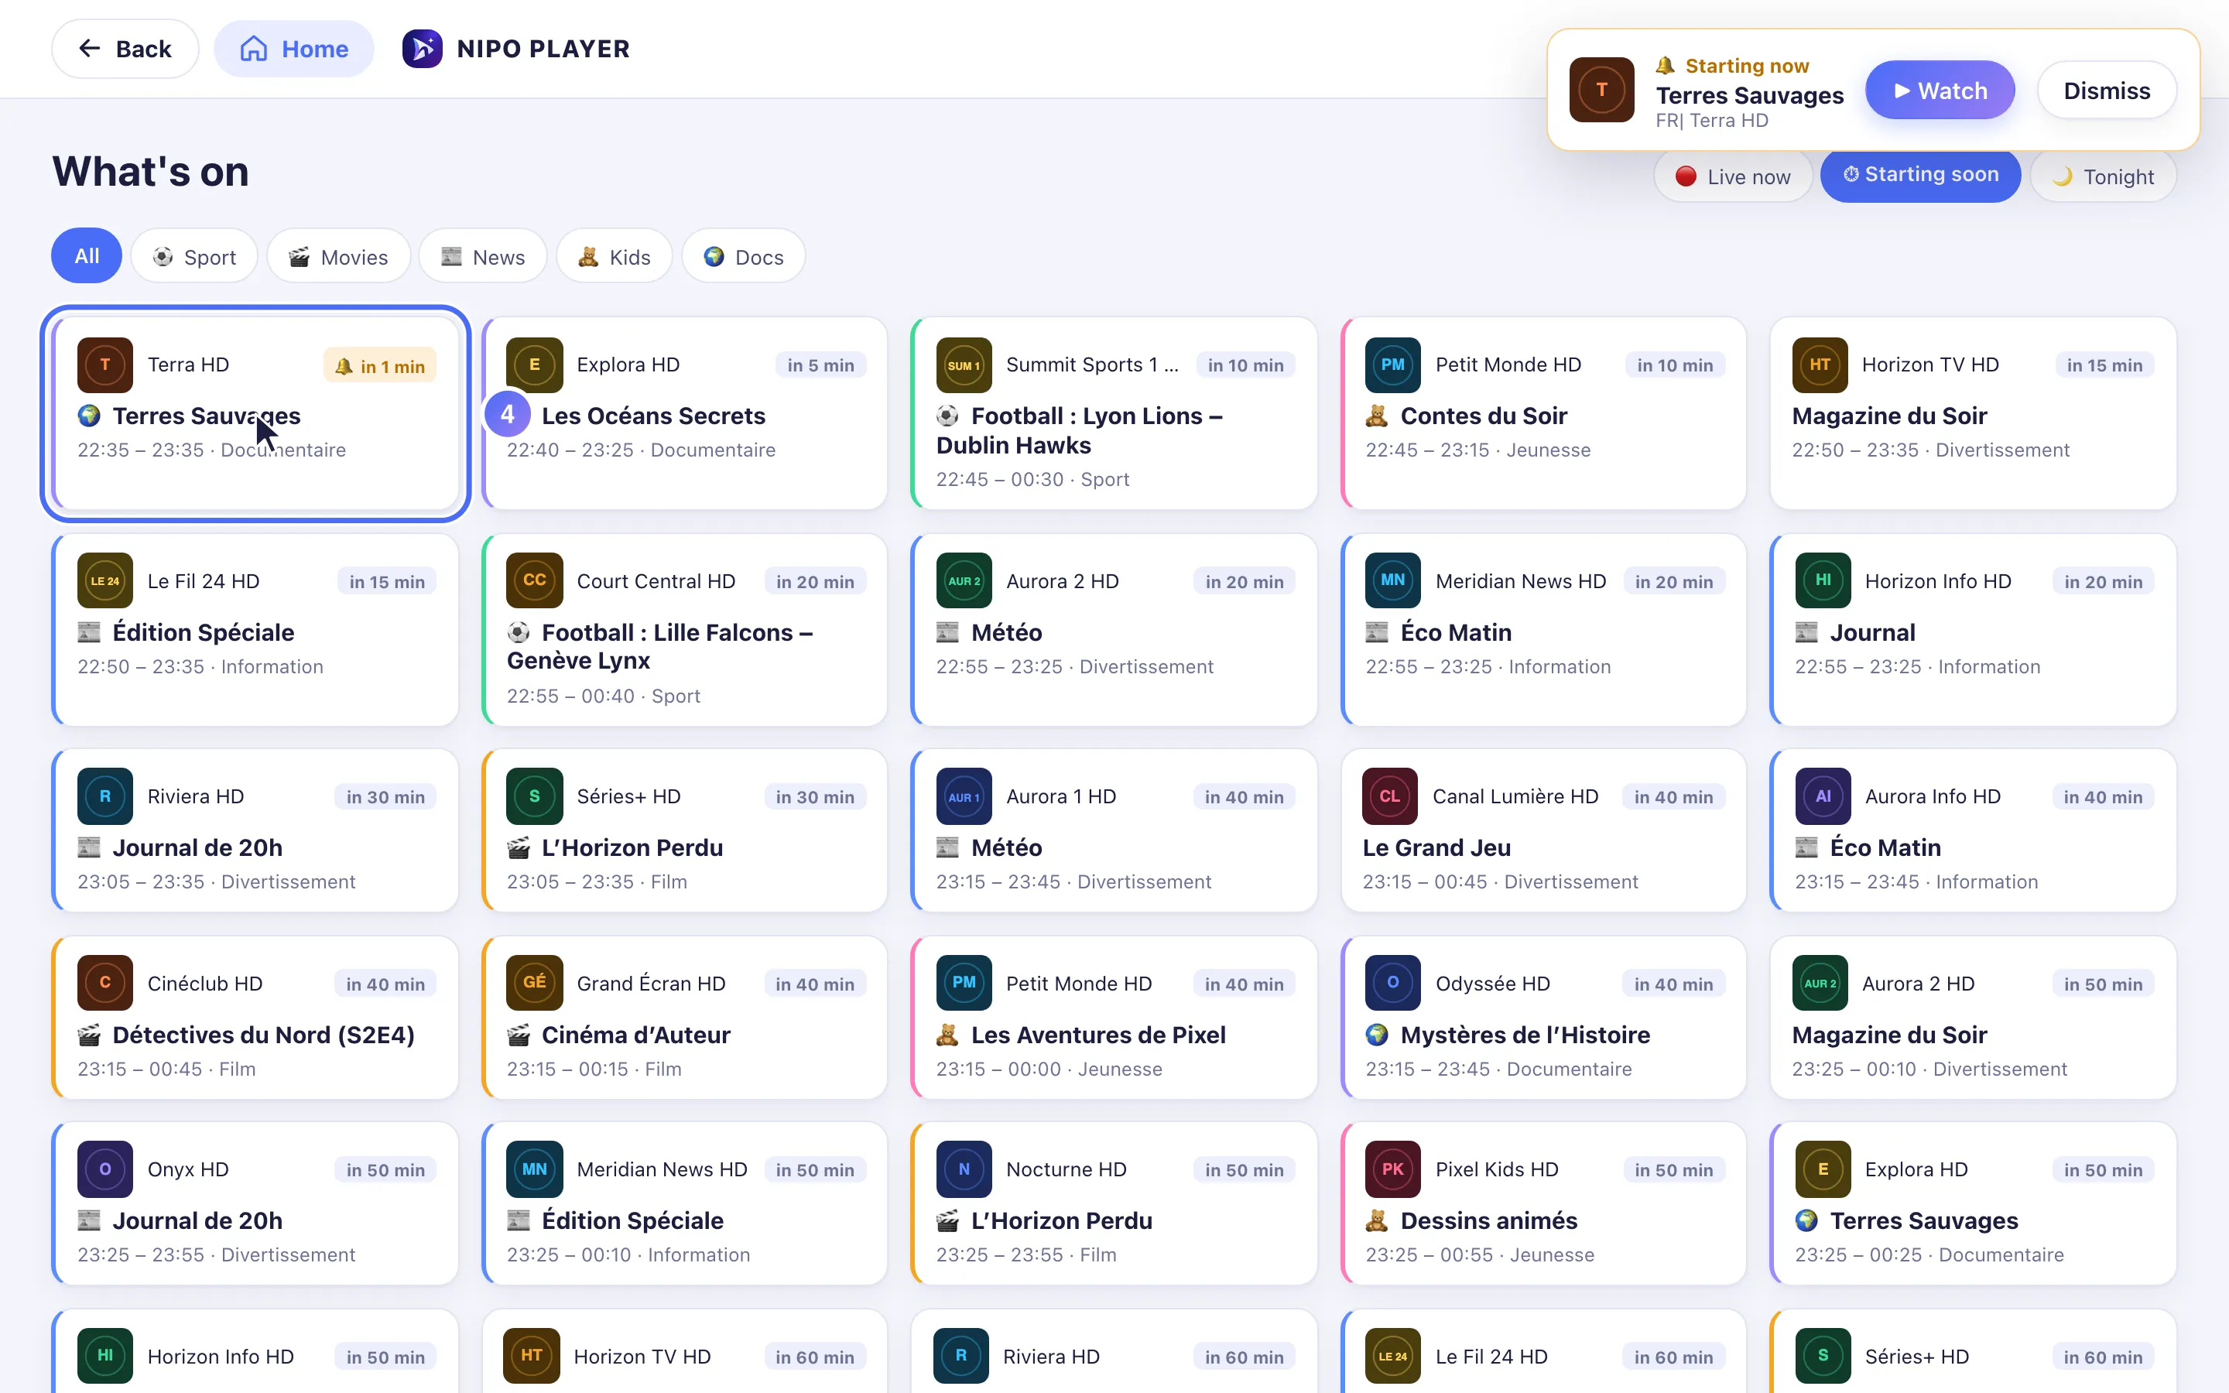Viewport: 2229px width, 1393px height.
Task: Click the Court Central HD channel logo
Action: [534, 580]
